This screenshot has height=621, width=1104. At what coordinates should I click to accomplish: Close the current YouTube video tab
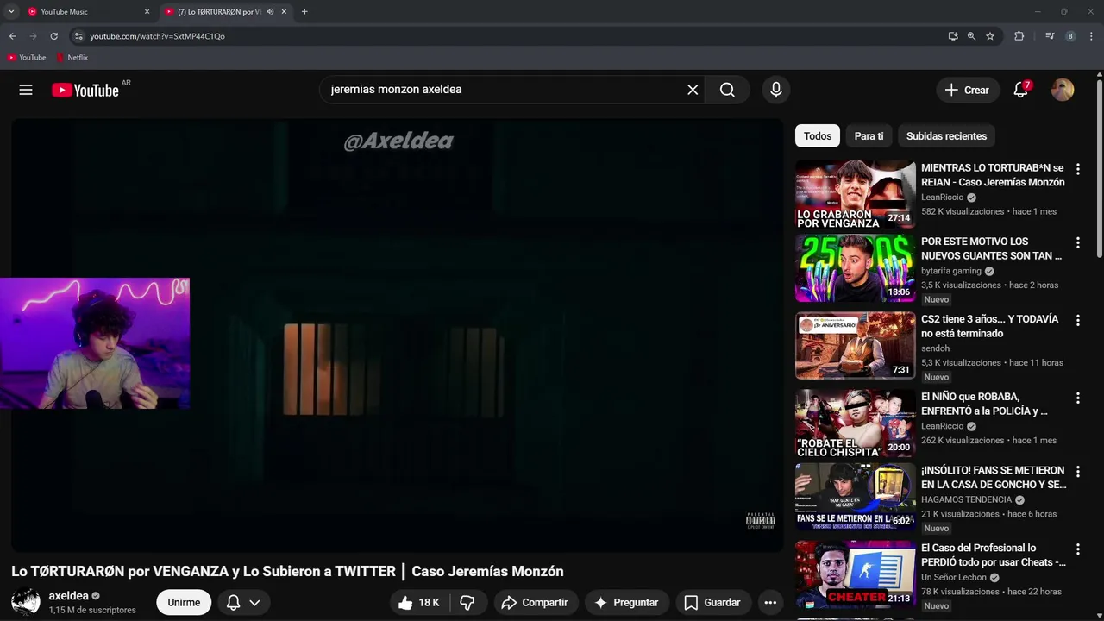[284, 12]
